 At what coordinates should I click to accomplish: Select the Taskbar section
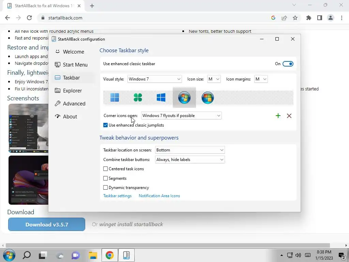click(x=74, y=77)
